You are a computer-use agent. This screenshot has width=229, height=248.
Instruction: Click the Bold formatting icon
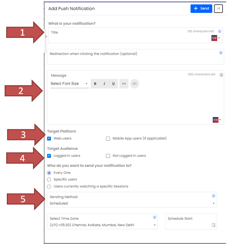pos(95,84)
